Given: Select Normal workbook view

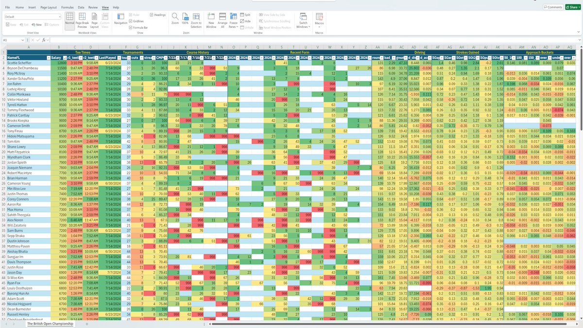Looking at the screenshot, I should click(x=69, y=21).
